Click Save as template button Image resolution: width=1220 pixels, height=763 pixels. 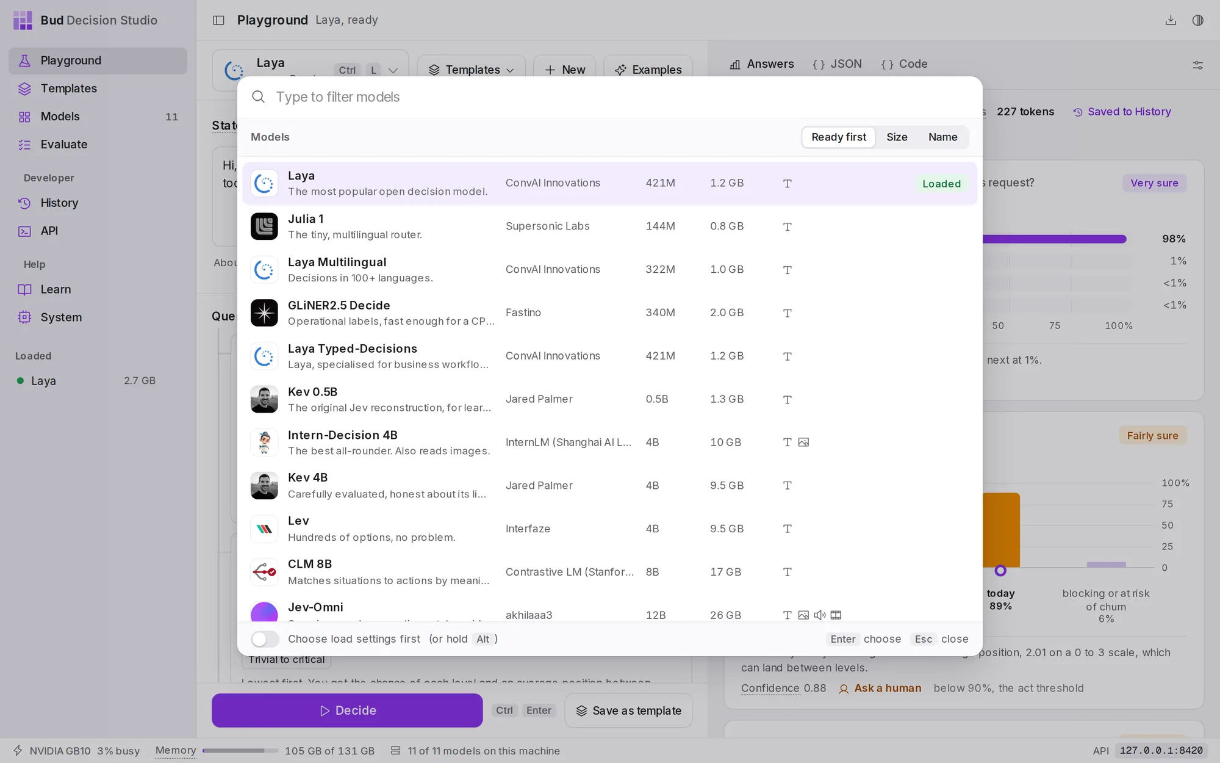[628, 711]
